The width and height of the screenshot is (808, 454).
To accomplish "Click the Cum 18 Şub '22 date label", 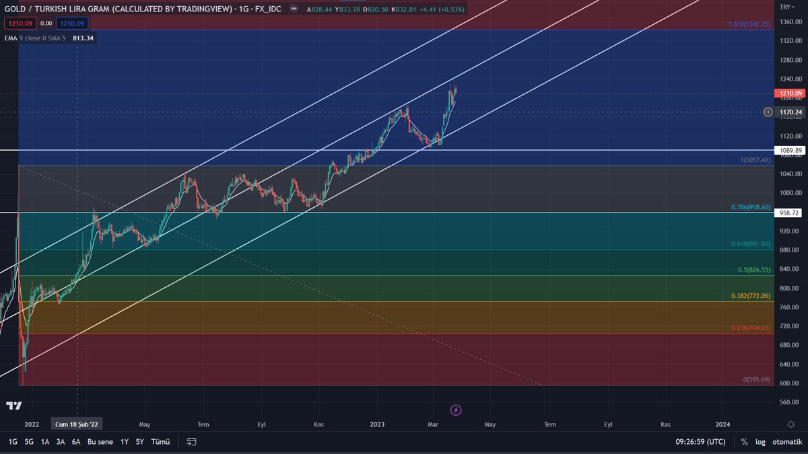I will click(77, 424).
